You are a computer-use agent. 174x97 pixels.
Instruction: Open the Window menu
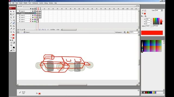point(51,3)
